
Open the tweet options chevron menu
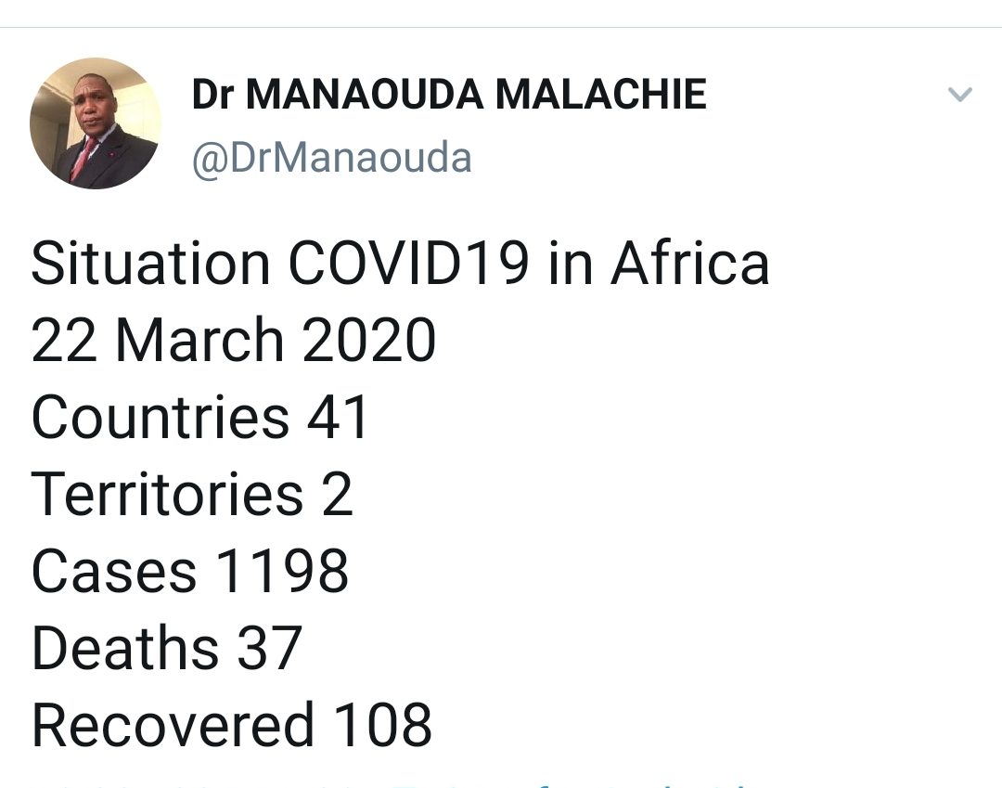click(960, 95)
